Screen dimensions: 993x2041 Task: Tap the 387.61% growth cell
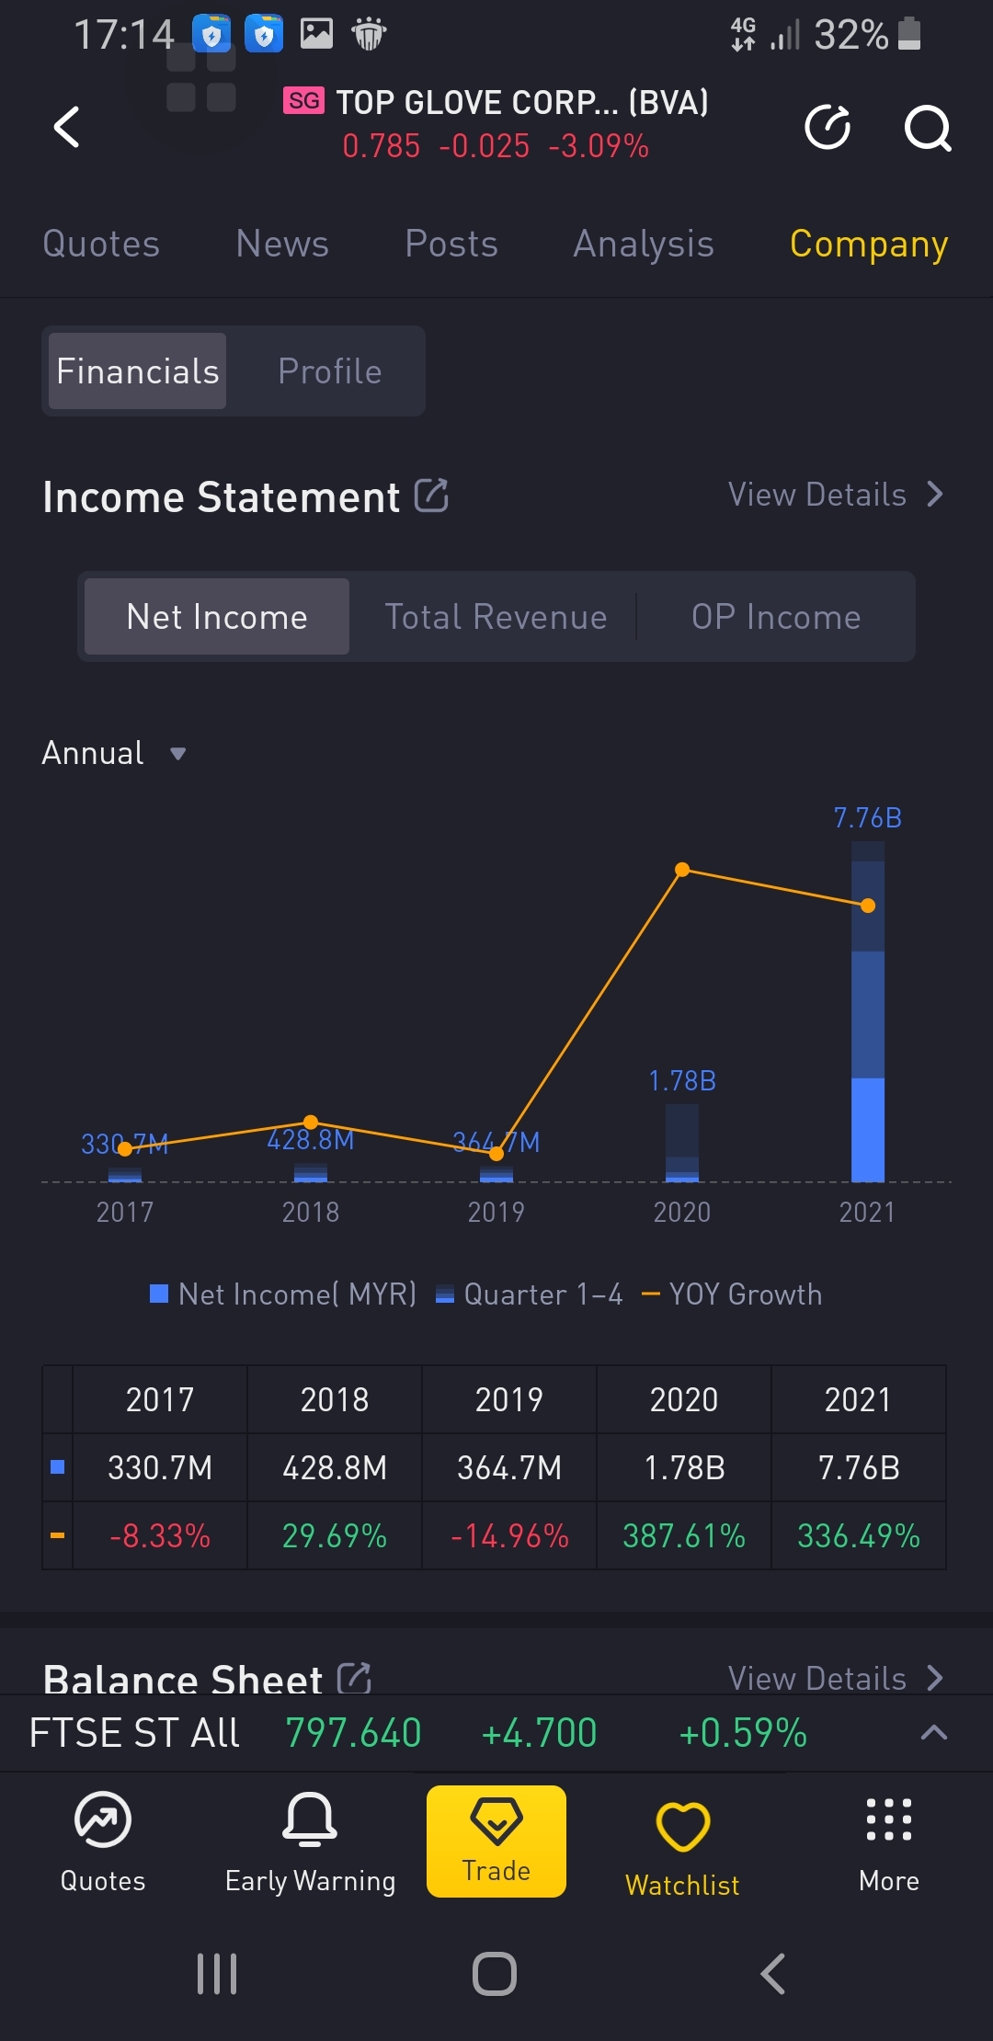(684, 1535)
